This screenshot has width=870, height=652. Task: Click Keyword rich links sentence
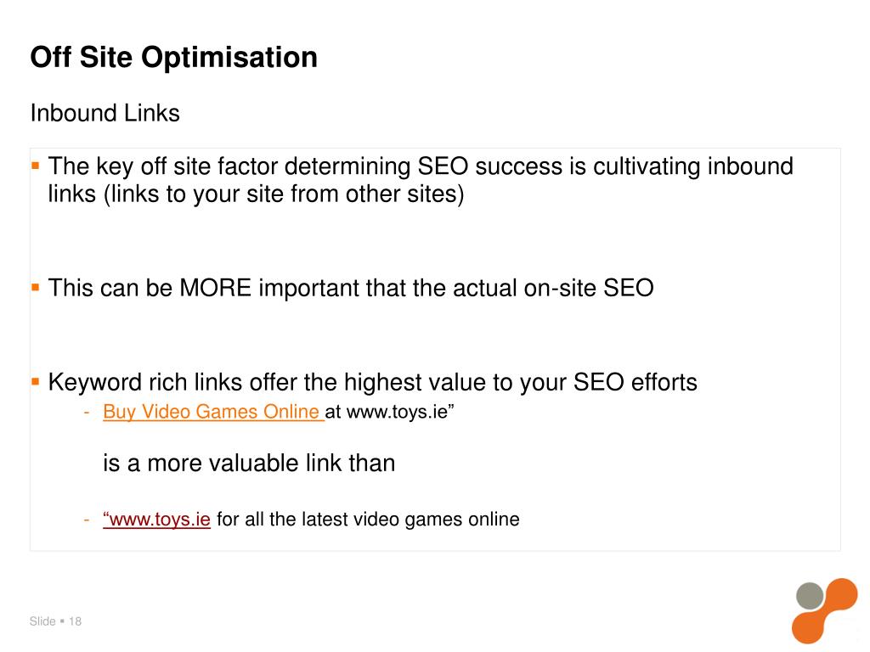[372, 382]
